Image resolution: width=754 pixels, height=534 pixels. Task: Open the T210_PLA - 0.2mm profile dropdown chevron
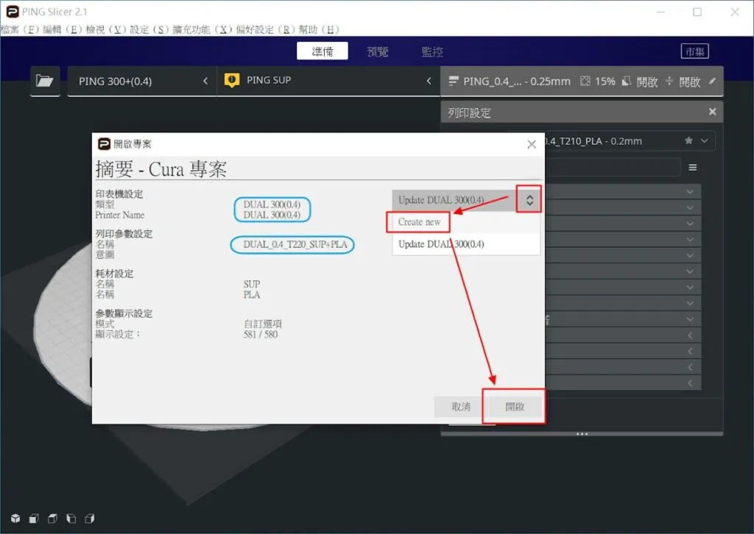tap(705, 140)
